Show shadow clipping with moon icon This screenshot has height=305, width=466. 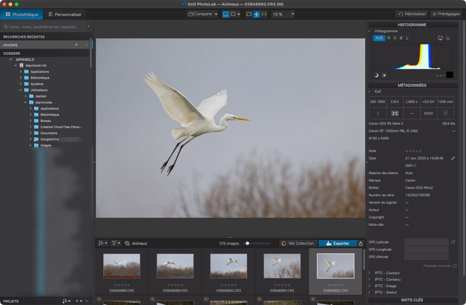376,76
